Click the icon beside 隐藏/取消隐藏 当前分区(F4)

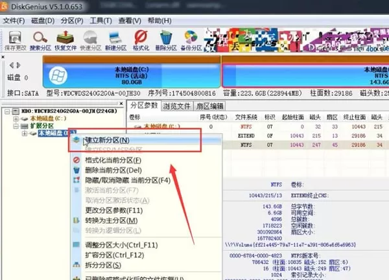77,180
